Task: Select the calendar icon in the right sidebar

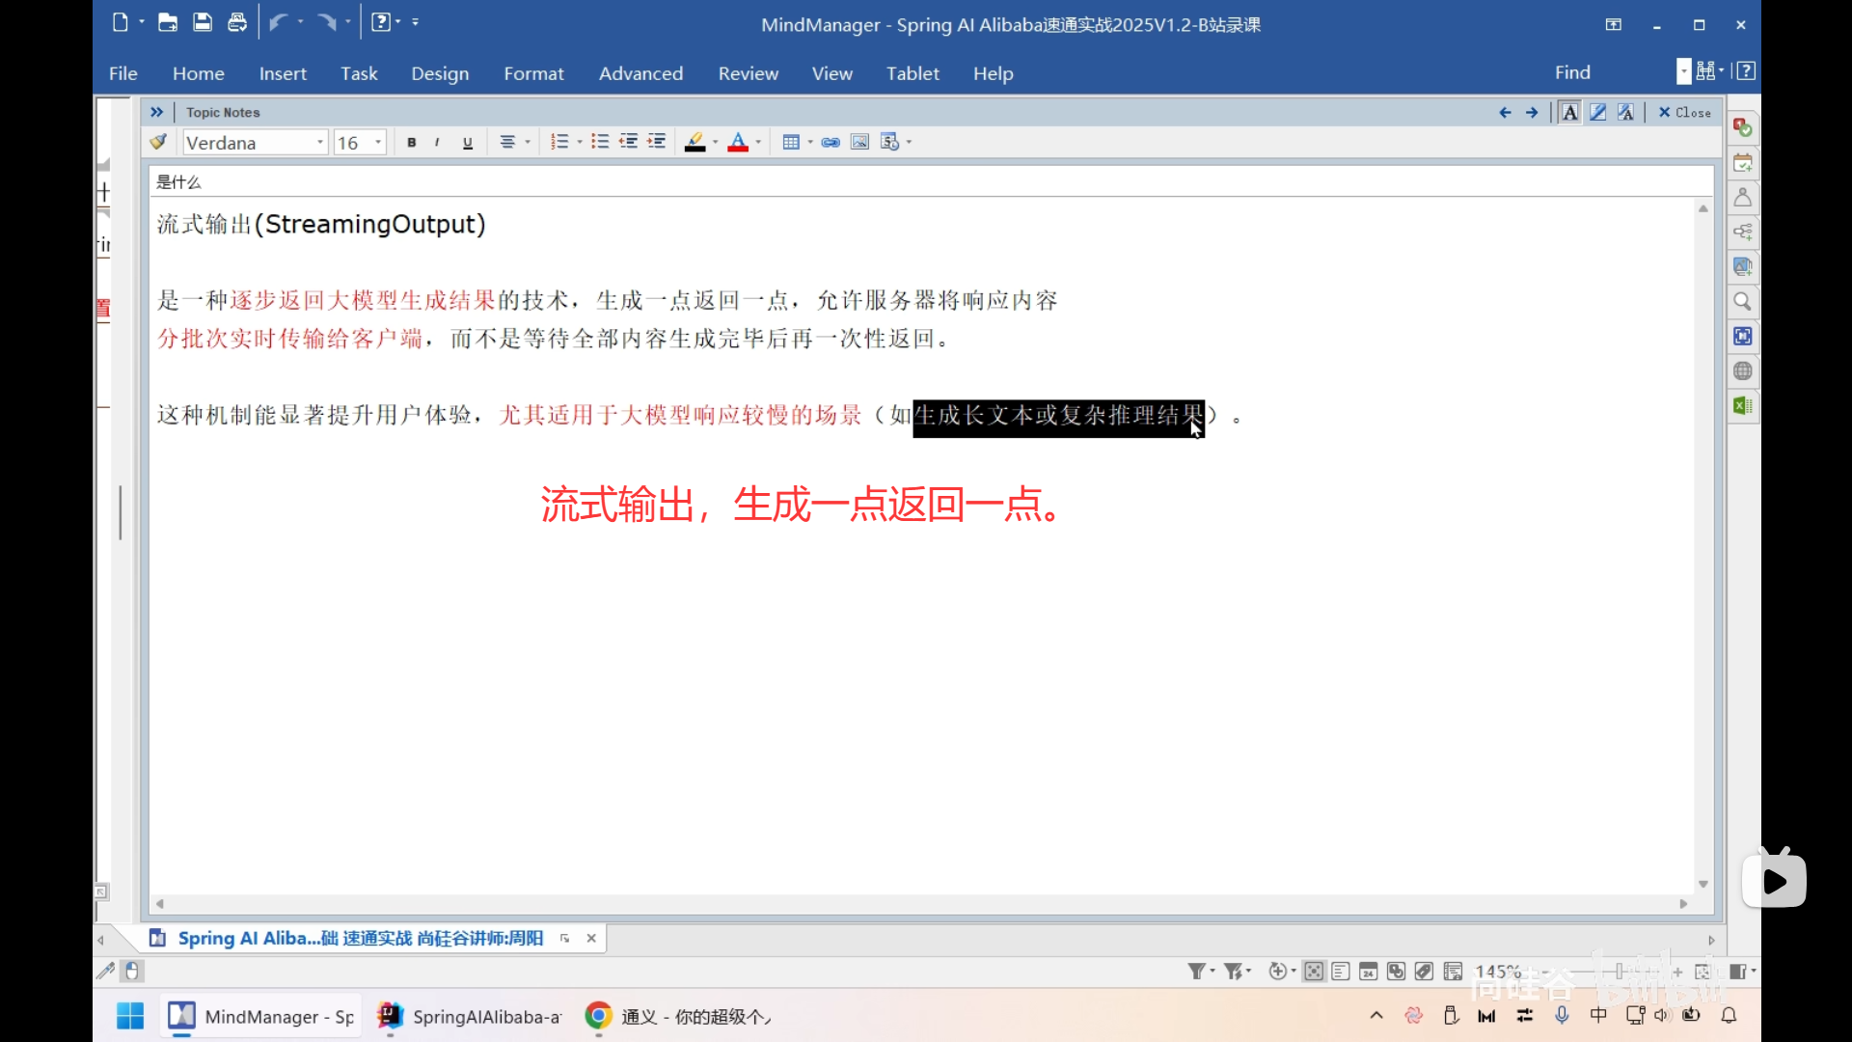Action: coord(1742,163)
